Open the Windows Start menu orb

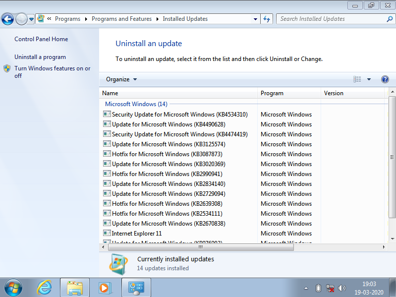pyautogui.click(x=13, y=288)
